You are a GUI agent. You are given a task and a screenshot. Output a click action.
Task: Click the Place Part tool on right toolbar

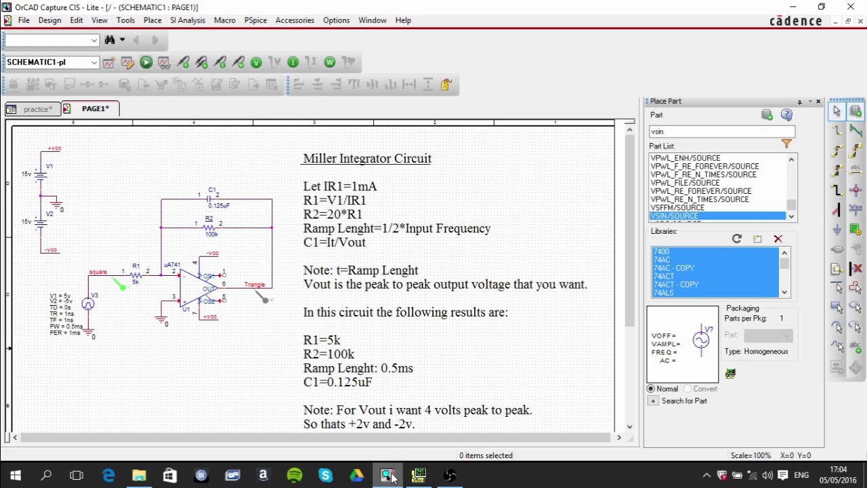(855, 111)
